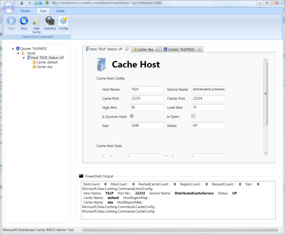
Task: Click Microsoft.Data.Caching.Commands.HostConfig output line
Action: tap(117, 189)
